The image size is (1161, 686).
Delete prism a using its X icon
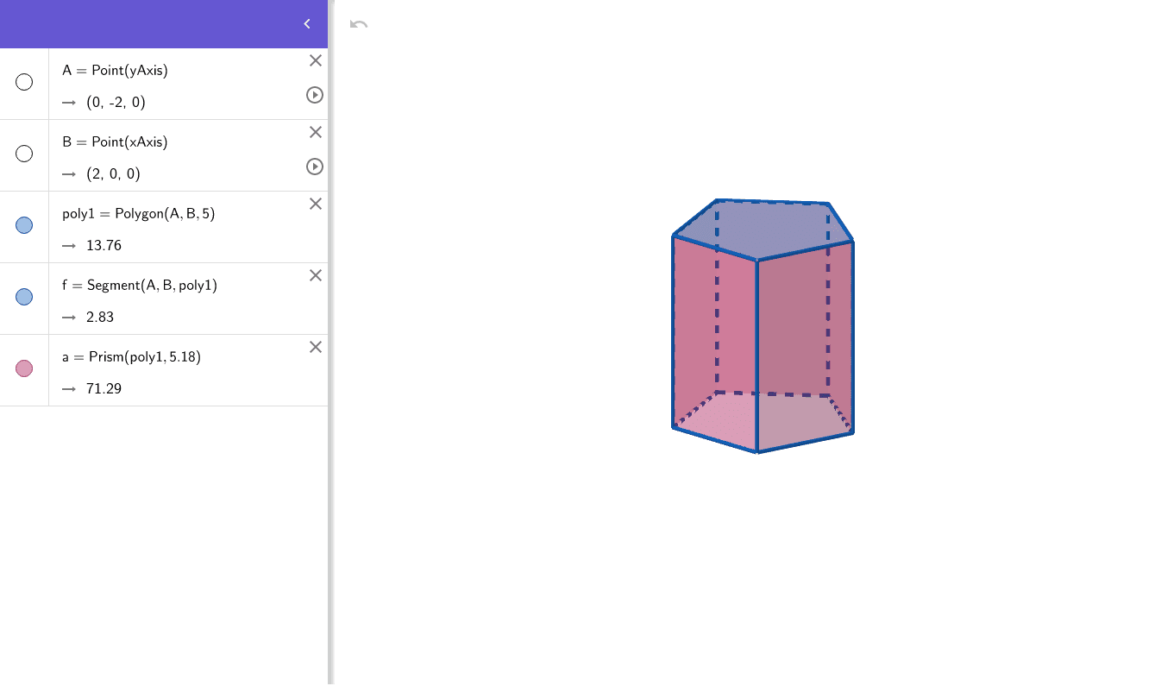[315, 347]
